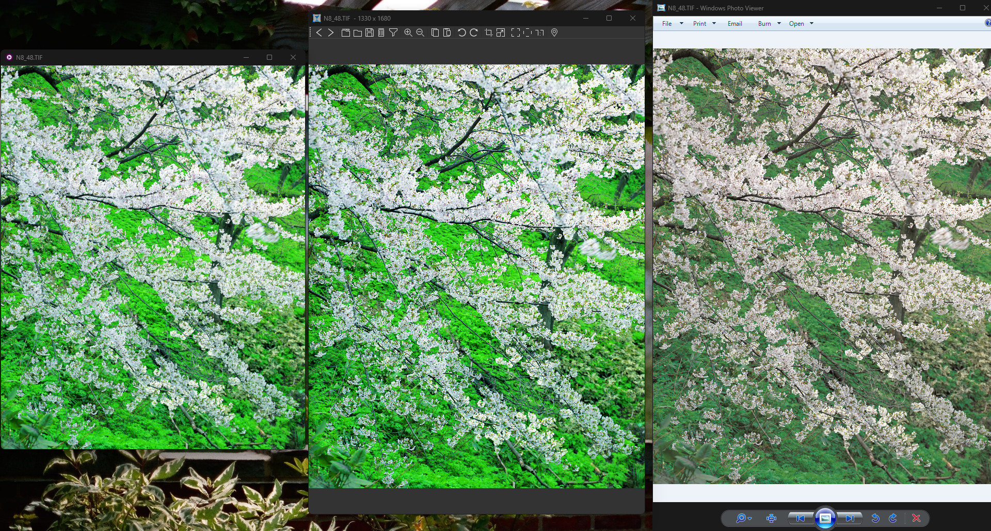Click the app icon in left N8_48.TIF window
The image size is (991, 531).
point(9,57)
